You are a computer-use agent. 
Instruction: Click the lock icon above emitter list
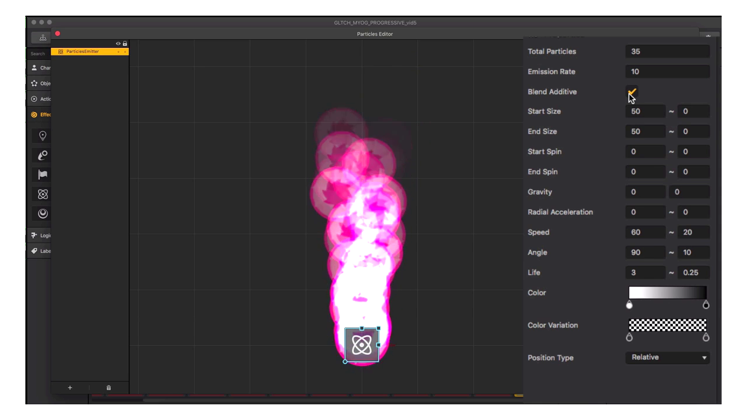125,44
